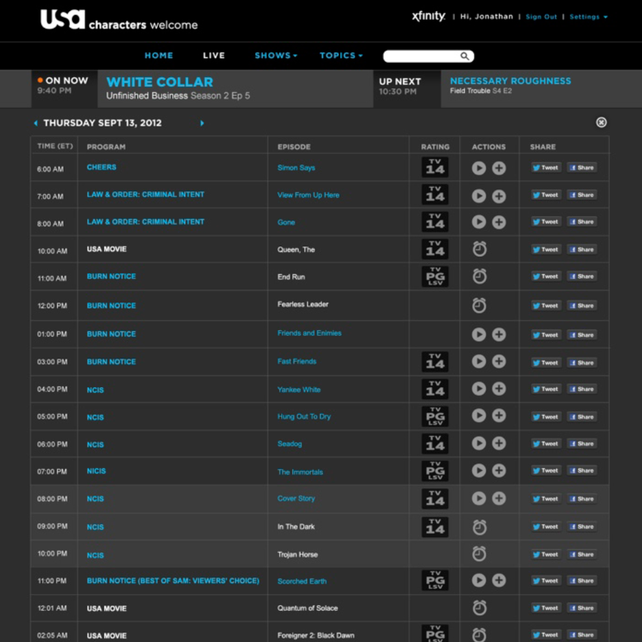Play View From Up Here episode
642x642 pixels.
[x=478, y=196]
